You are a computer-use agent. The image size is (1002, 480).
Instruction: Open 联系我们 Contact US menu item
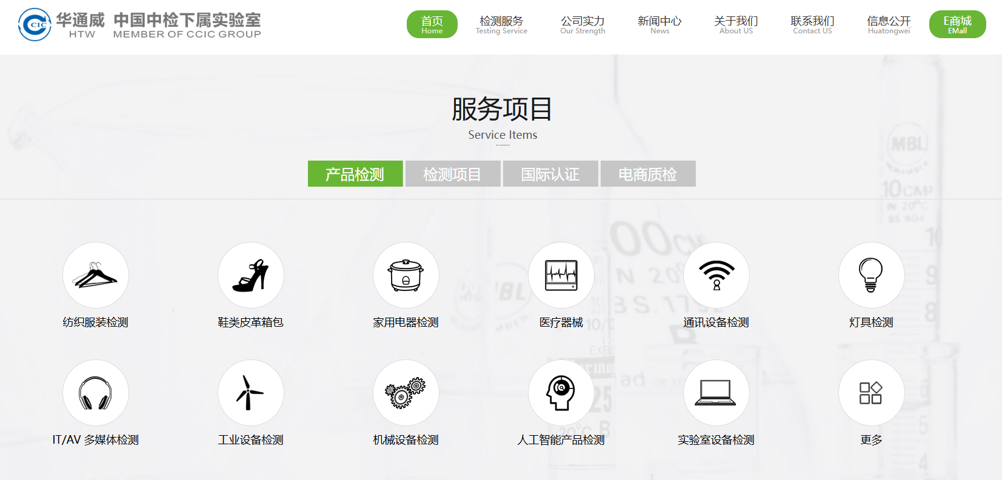coord(812,24)
